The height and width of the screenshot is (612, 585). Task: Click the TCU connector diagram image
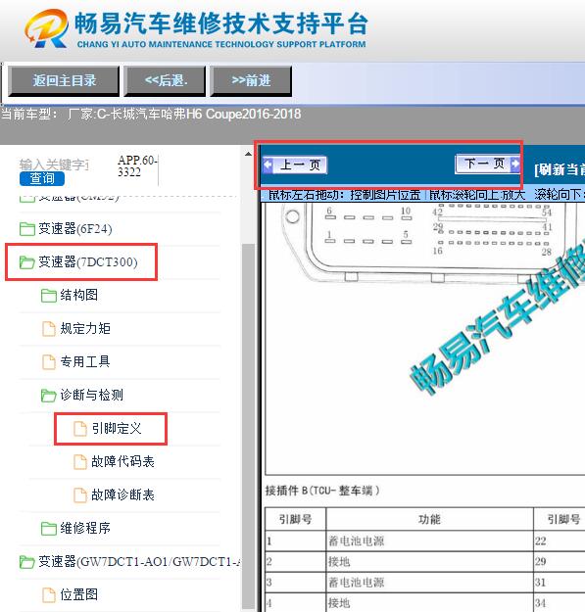tap(425, 338)
